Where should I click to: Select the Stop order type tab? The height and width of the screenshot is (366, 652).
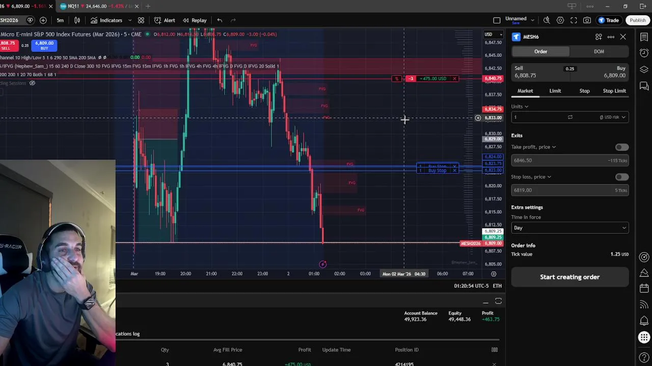tap(584, 91)
